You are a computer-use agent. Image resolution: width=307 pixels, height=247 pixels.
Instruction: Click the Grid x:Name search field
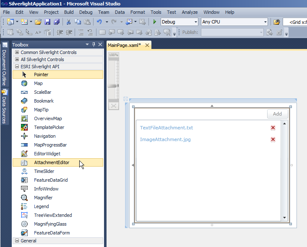click(x=295, y=22)
